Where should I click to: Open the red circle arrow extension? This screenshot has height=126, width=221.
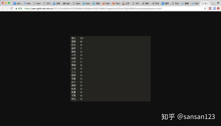[x=218, y=9]
